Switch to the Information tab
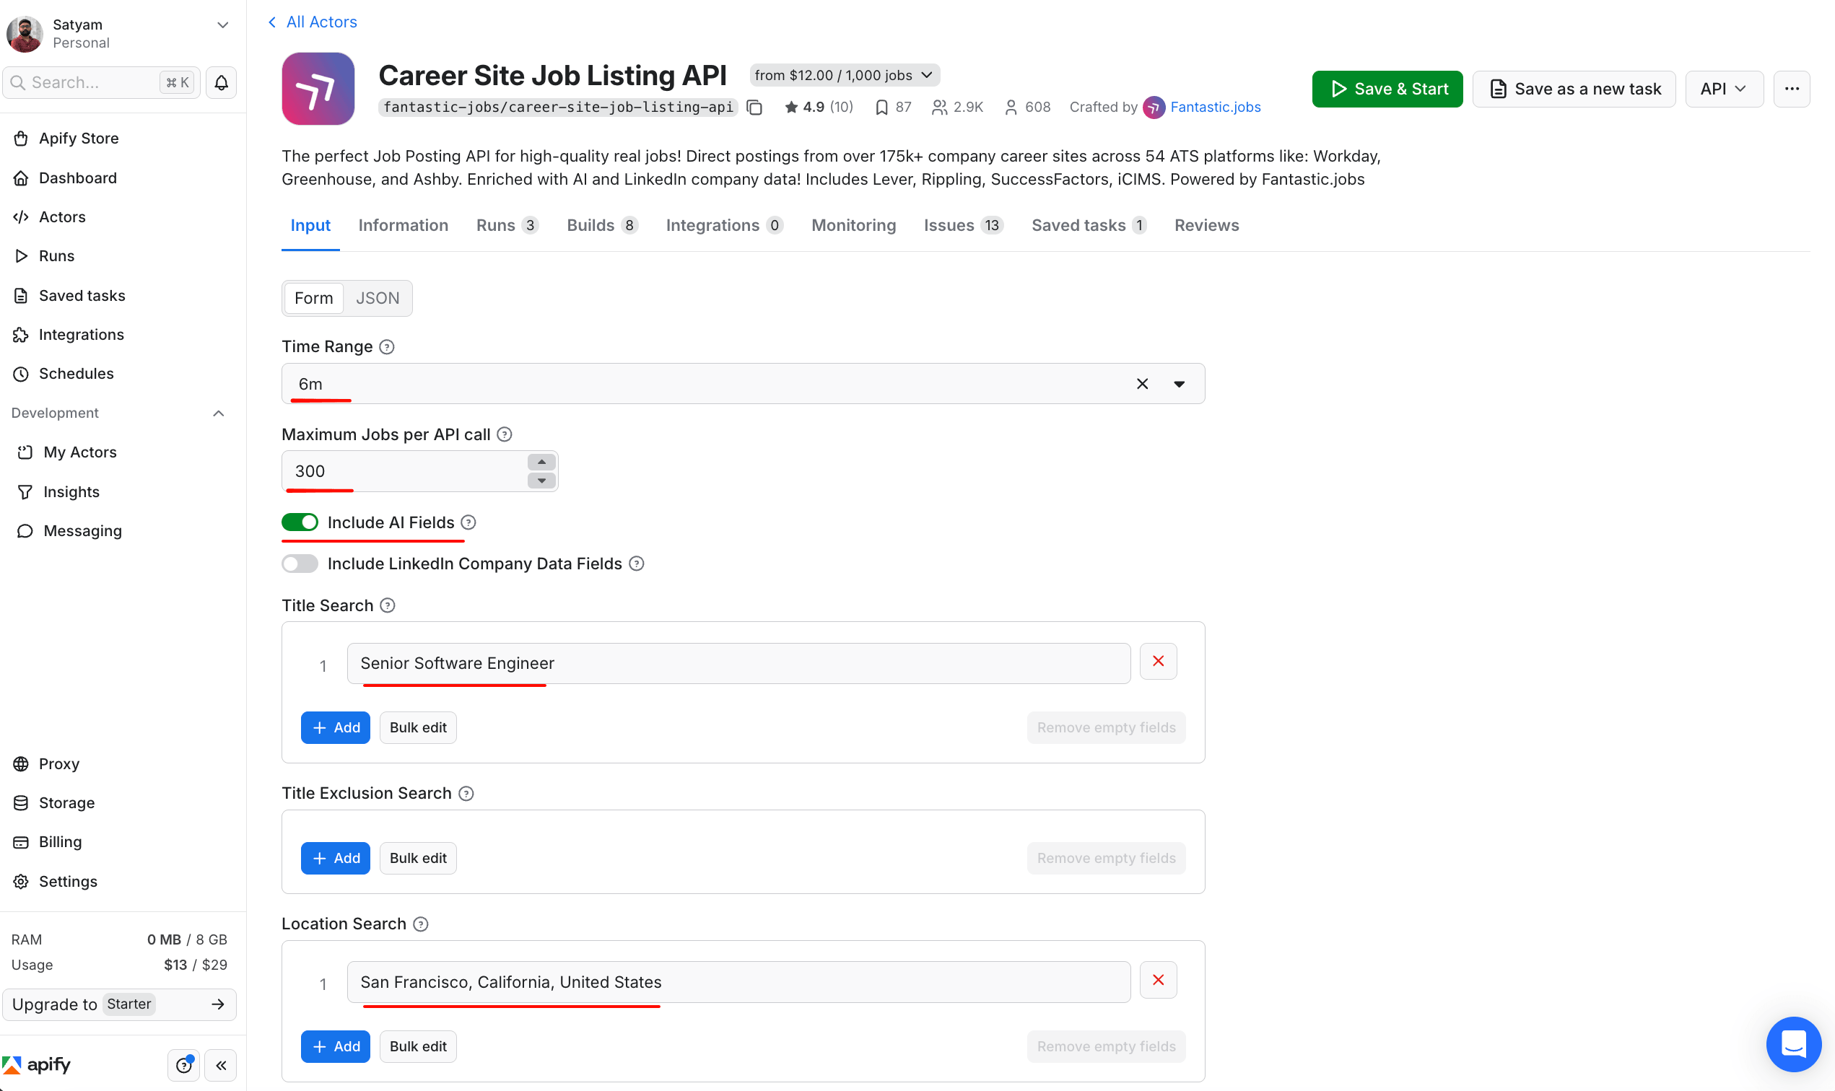The image size is (1835, 1091). click(403, 226)
